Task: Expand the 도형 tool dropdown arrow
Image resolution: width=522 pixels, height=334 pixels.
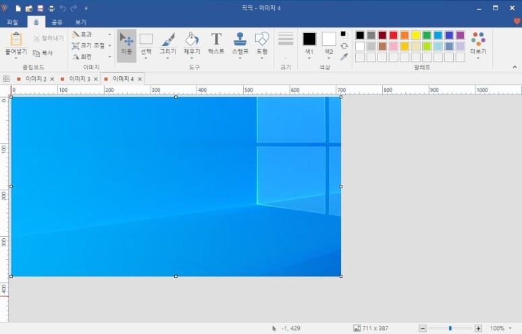Action: pyautogui.click(x=262, y=58)
